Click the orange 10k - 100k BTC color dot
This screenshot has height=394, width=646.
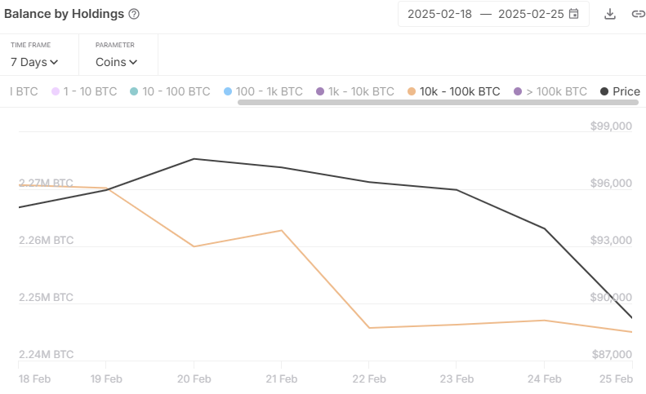(412, 91)
